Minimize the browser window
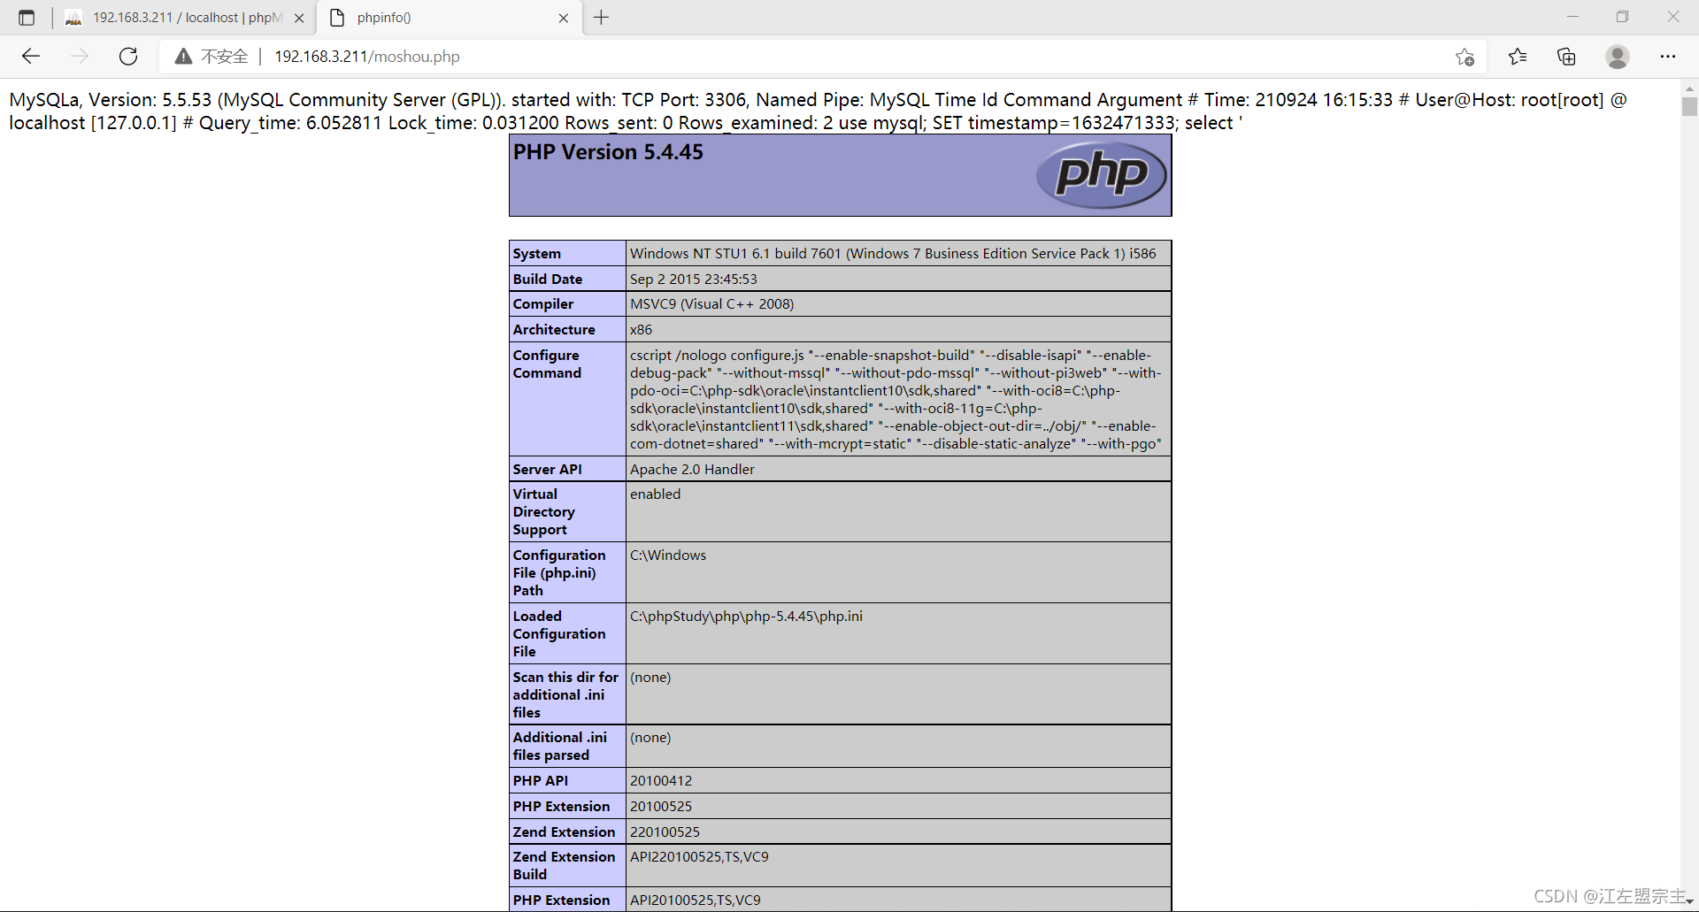This screenshot has width=1699, height=912. (1572, 17)
